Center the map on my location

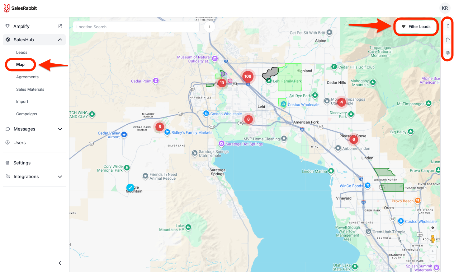pyautogui.click(x=433, y=228)
